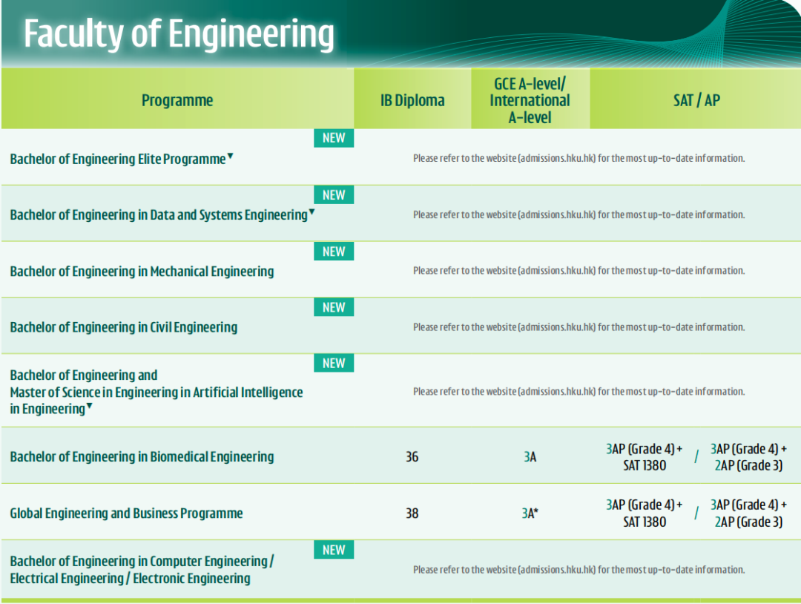Click Bachelor of Engineering Elite Programme
Viewport: 801px width, 604px height.
118,159
